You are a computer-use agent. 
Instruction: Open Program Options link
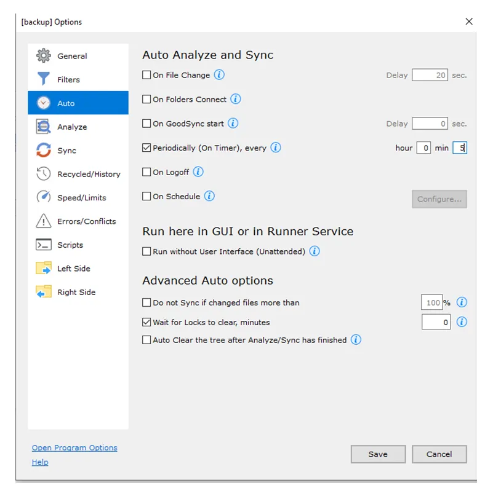(x=74, y=447)
